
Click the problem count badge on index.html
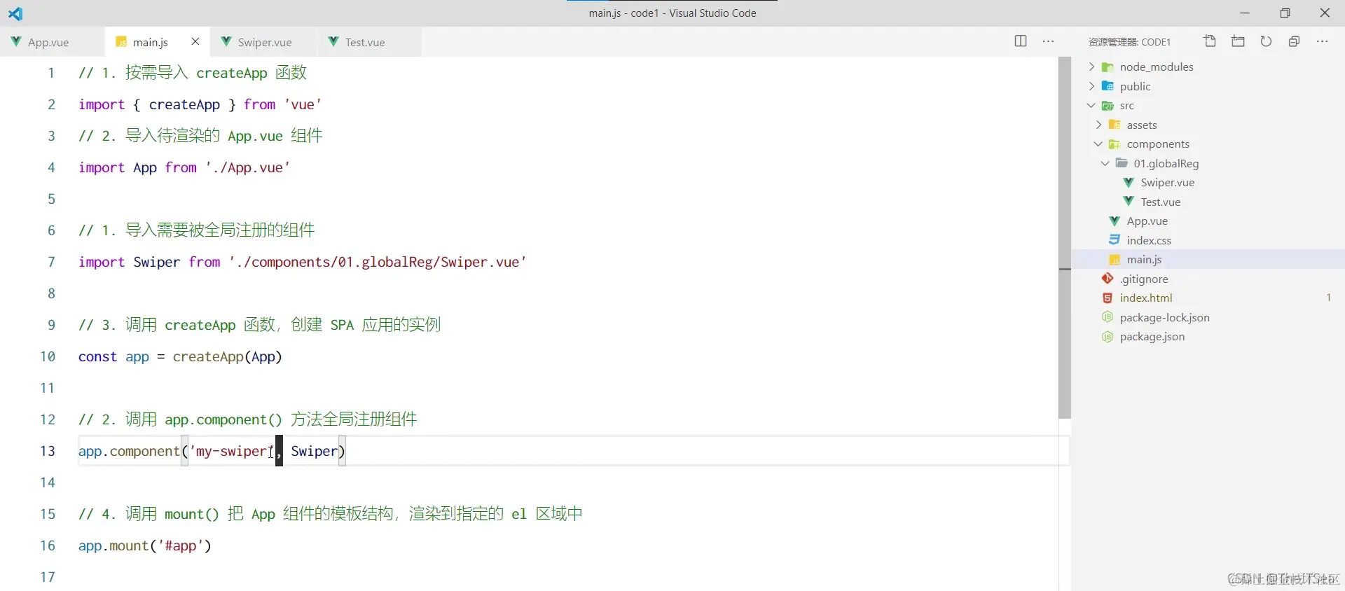tap(1328, 298)
